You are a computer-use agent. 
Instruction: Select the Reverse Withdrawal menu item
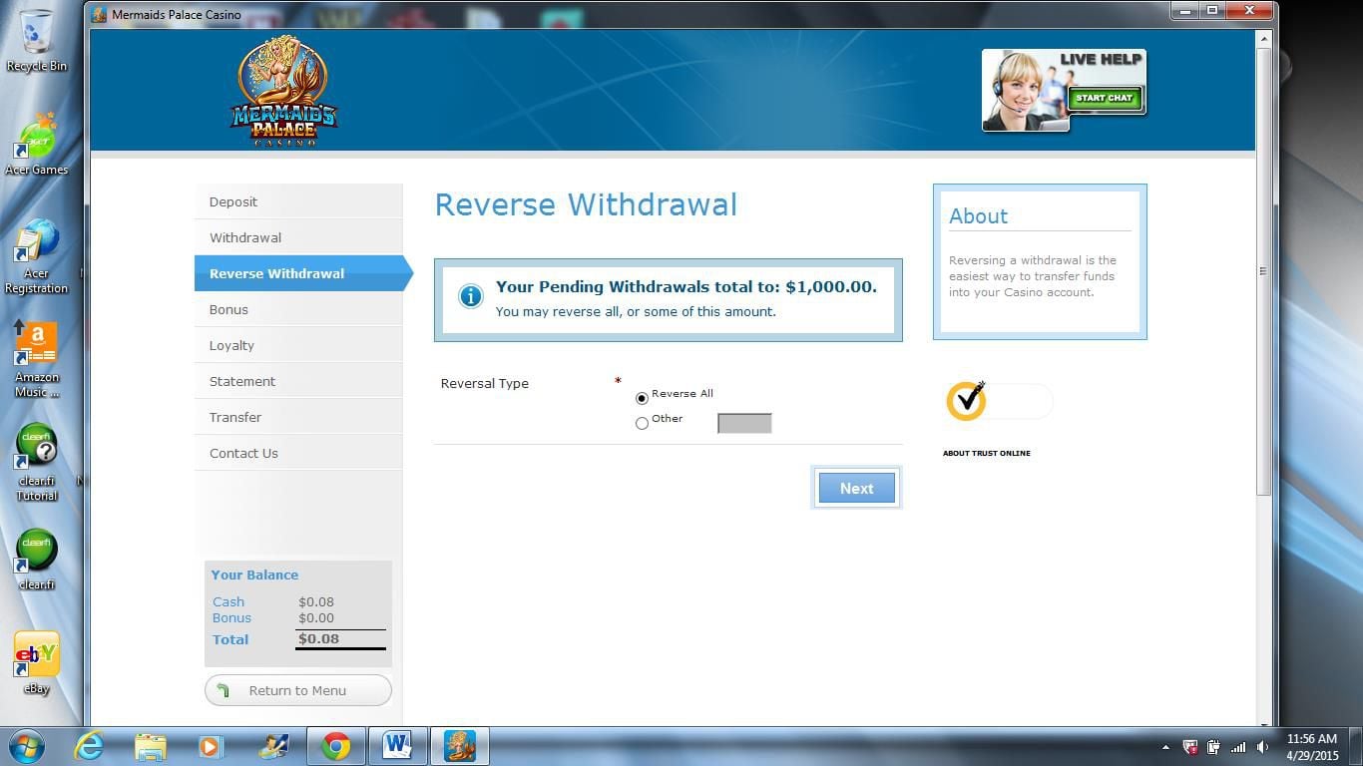click(x=303, y=273)
